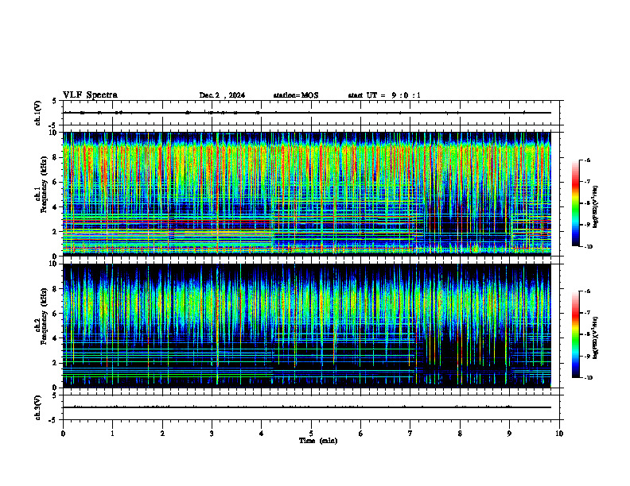Click the "-10" label on ch.1 color scale
The width and height of the screenshot is (630, 486).
tap(588, 247)
